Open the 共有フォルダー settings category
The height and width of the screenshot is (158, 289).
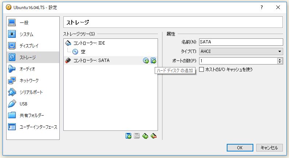(x=33, y=116)
